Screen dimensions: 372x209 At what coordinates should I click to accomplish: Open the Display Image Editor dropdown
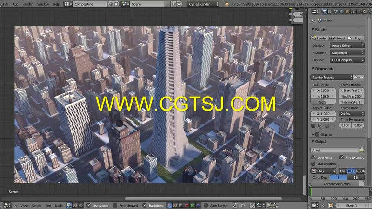point(347,46)
